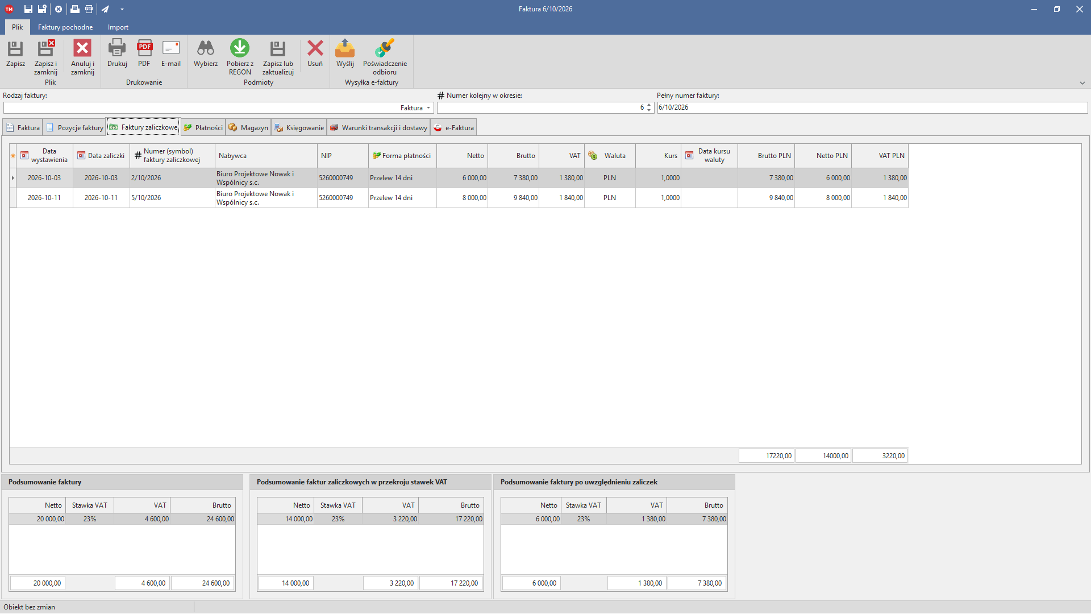
Task: Select the advance invoice row 5/10/2026
Action: coord(459,198)
